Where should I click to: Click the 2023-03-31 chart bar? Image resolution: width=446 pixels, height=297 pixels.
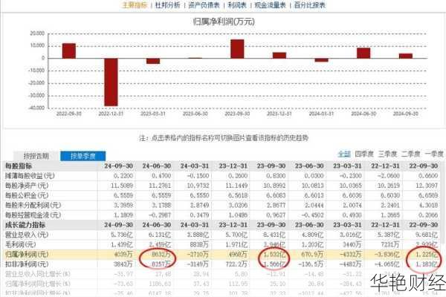click(x=153, y=61)
